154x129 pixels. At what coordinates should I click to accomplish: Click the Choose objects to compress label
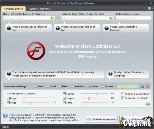pyautogui.click(x=22, y=93)
